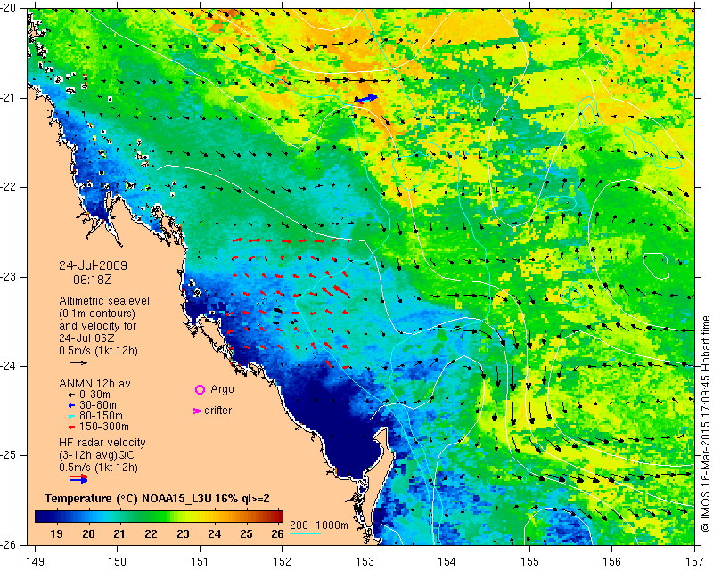Click the color bar tick value 20
The height and width of the screenshot is (570, 713).
click(88, 534)
